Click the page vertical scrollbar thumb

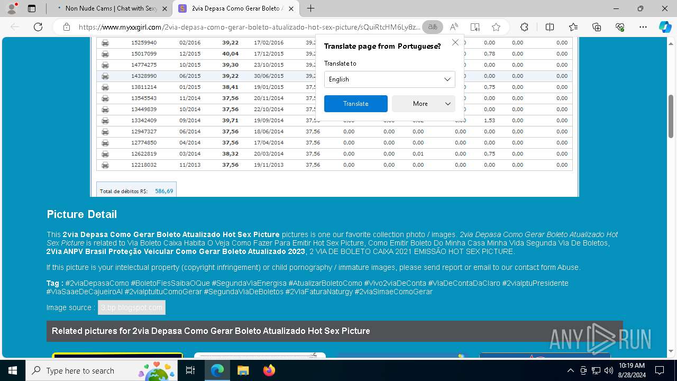click(671, 116)
